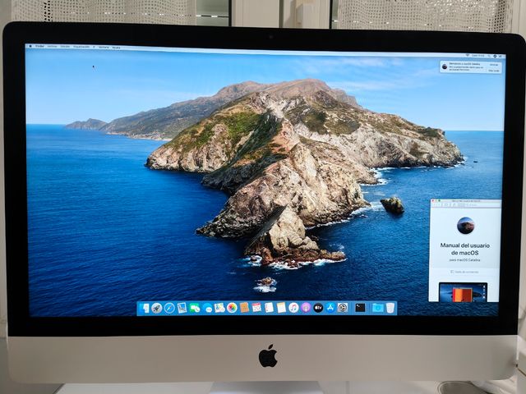Click the desktop preview image in manual
Viewport: 526px width, 394px height.
coord(463,292)
